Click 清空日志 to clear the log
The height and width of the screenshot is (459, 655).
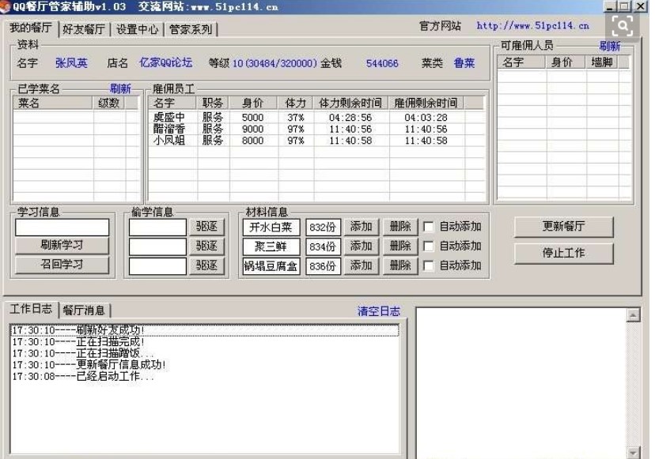[x=379, y=311]
